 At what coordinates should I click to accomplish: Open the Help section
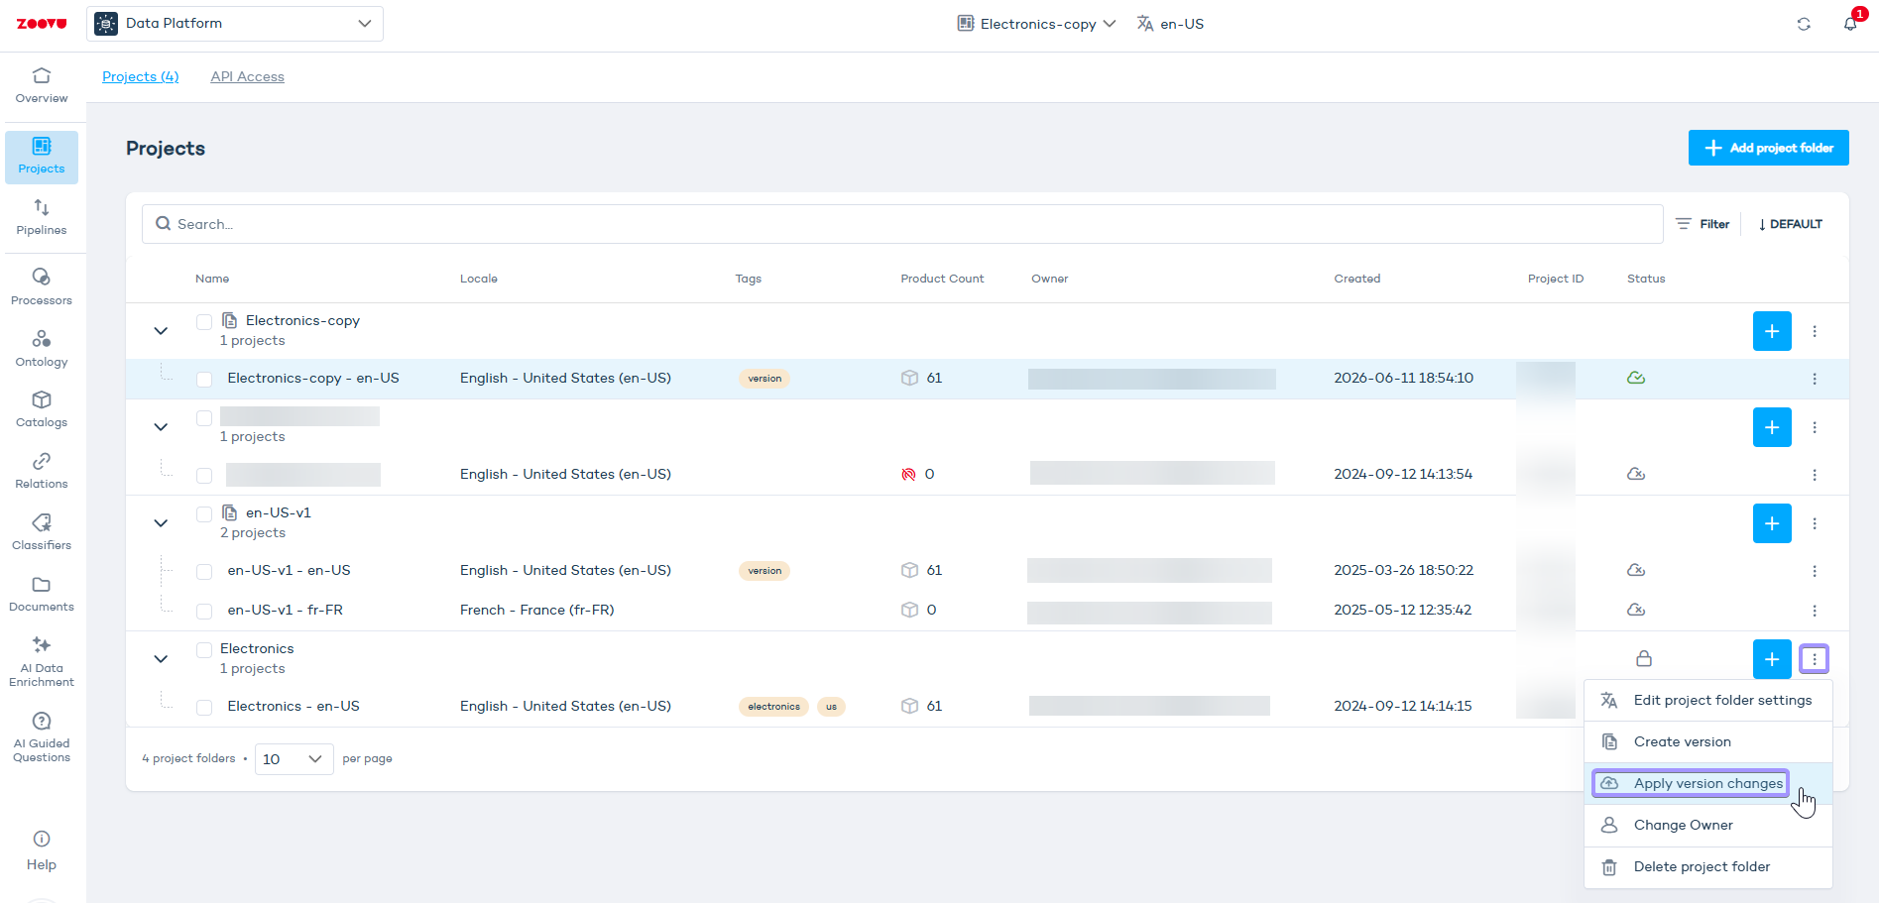[x=42, y=851]
